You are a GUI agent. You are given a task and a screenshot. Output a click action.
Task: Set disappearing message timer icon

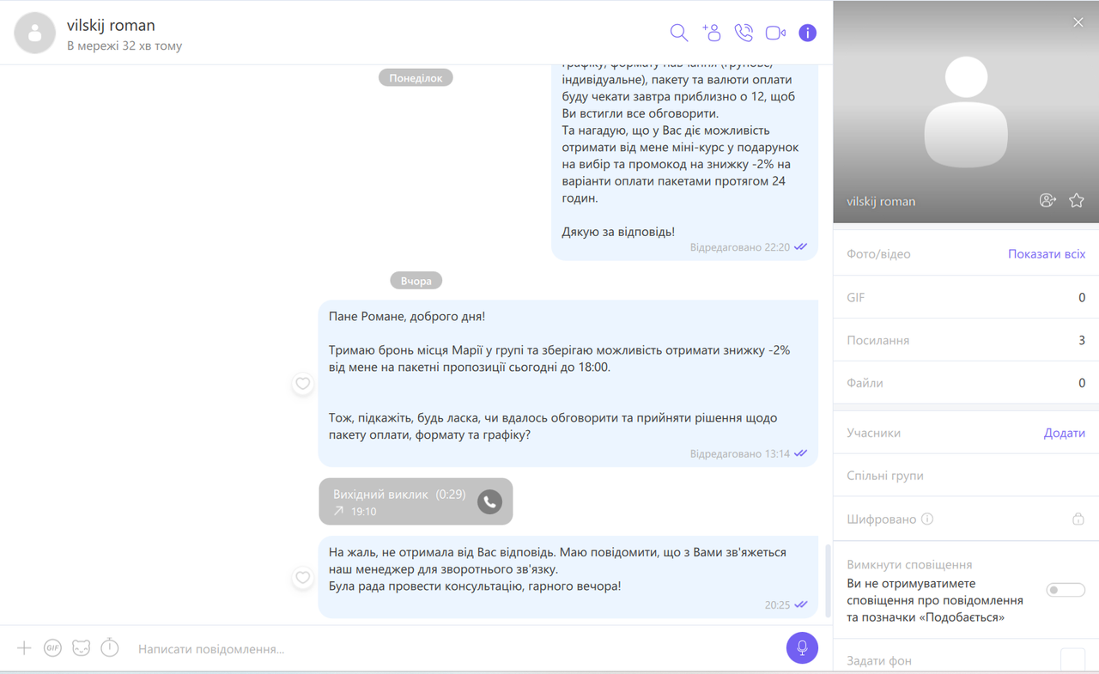pyautogui.click(x=110, y=648)
